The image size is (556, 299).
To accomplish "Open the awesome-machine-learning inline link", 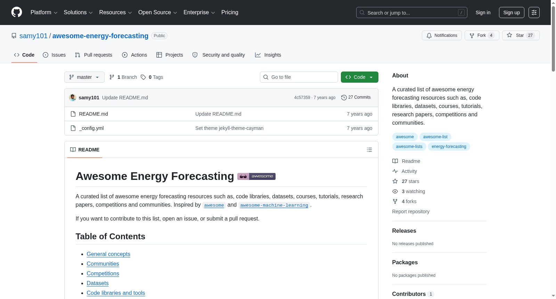I will [x=274, y=205].
